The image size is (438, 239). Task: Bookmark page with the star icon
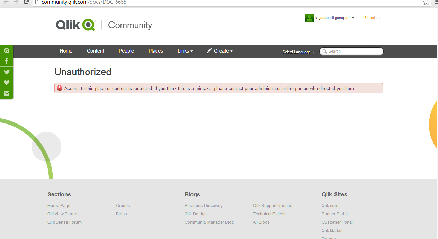point(426,2)
